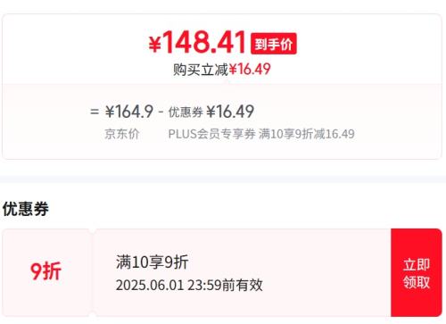Viewport: 446px width, 324px height.
Task: Click small 优惠券 label in price formula
Action: pos(186,112)
